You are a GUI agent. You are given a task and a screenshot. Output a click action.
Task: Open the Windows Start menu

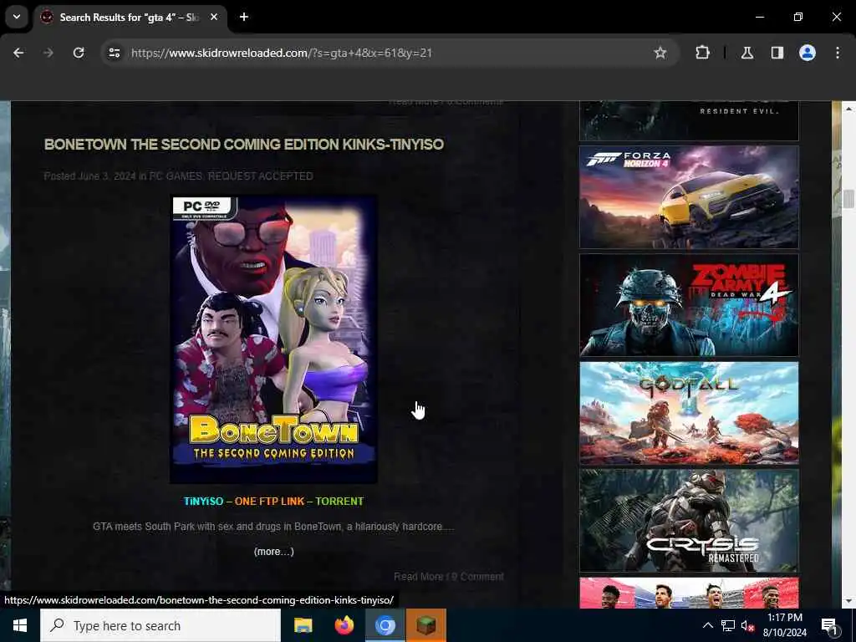[20, 625]
